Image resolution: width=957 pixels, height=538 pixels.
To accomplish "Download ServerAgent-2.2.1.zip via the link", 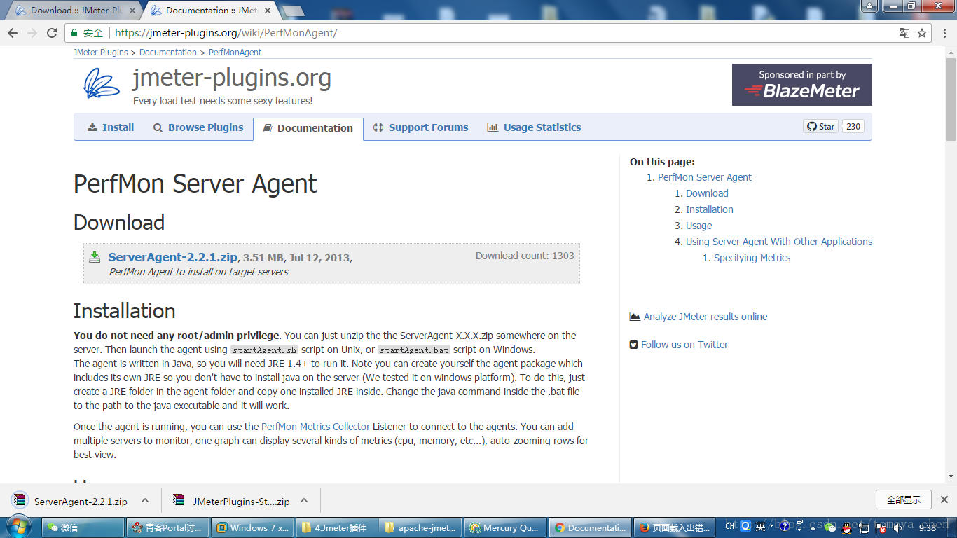I will 173,257.
